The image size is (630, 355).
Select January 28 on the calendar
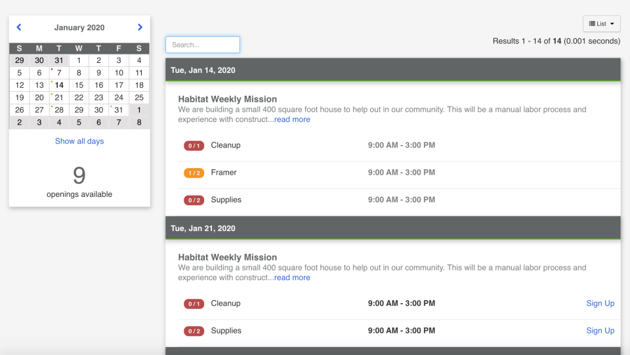click(59, 110)
